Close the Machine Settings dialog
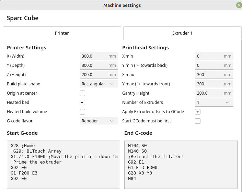The width and height of the screenshot is (242, 192). click(x=239, y=5)
